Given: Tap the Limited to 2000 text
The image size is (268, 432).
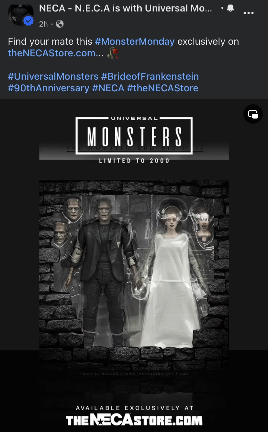Looking at the screenshot, I should tap(134, 161).
